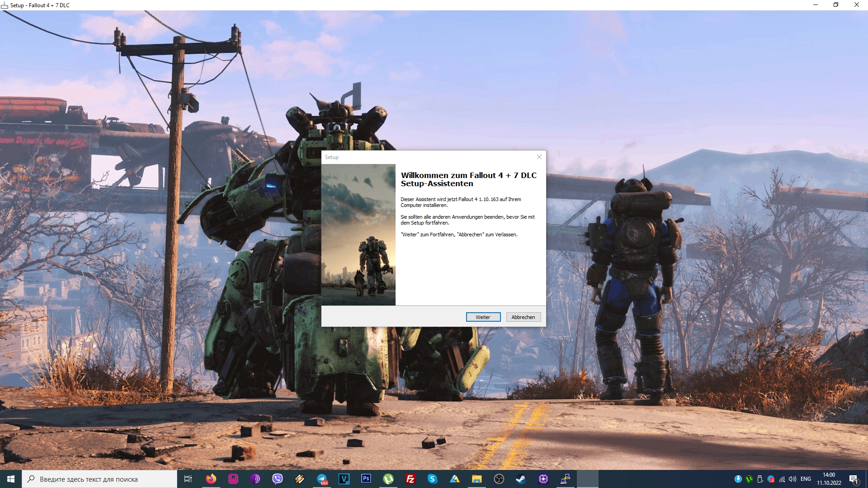Open Photoshop from the taskbar
Image resolution: width=868 pixels, height=488 pixels.
(x=366, y=479)
